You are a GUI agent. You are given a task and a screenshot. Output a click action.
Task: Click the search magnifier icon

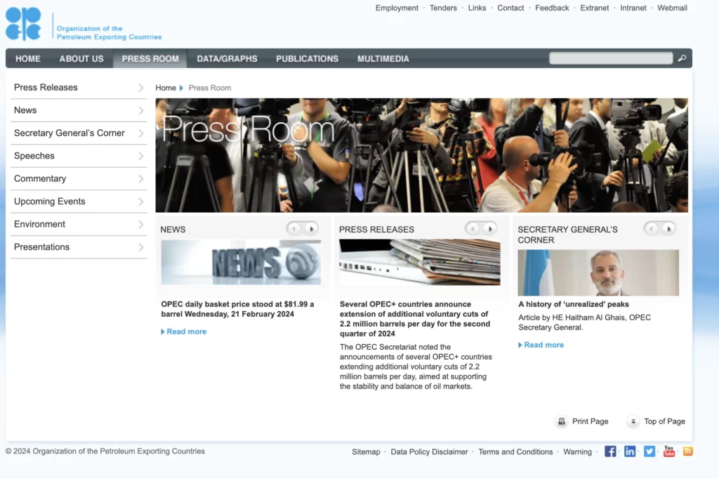click(x=682, y=58)
